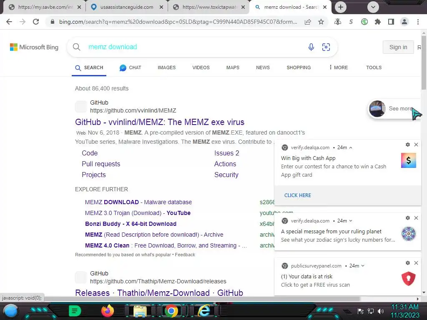This screenshot has width=427, height=320.
Task: Open Releases Thathip/Memz-Download result
Action: click(x=159, y=293)
